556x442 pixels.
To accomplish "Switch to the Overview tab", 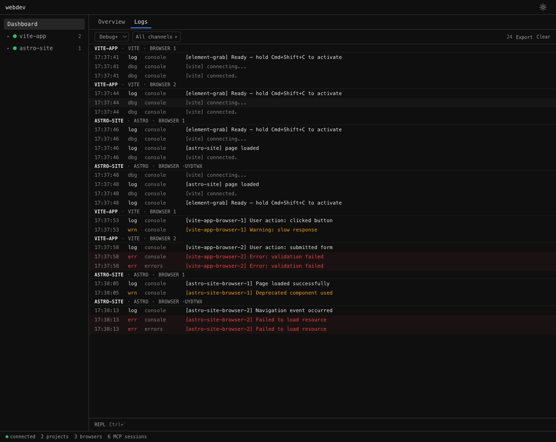I will pyautogui.click(x=112, y=22).
